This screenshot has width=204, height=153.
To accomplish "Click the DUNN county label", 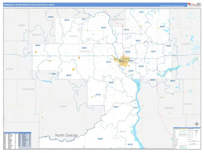I will pos(21,25).
